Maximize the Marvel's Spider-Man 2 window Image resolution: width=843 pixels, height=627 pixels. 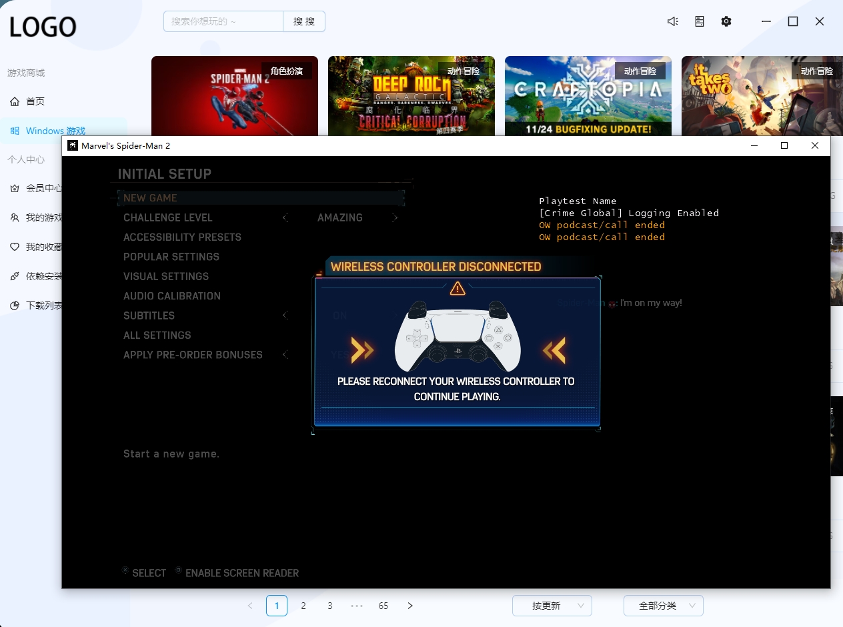(784, 145)
